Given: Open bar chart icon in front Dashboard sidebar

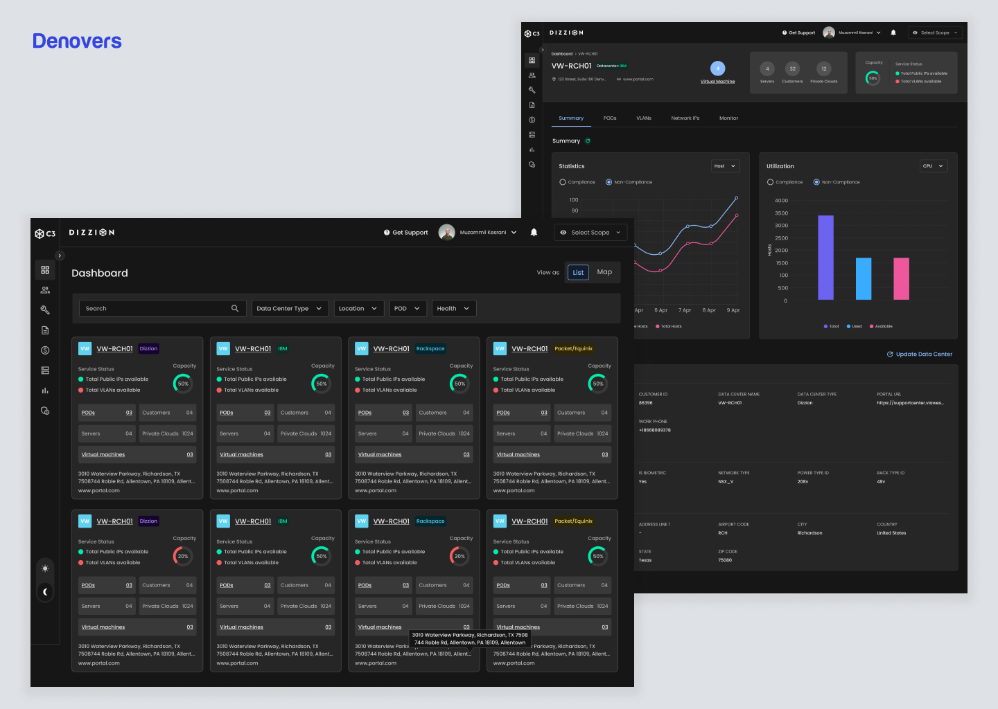Looking at the screenshot, I should [45, 391].
